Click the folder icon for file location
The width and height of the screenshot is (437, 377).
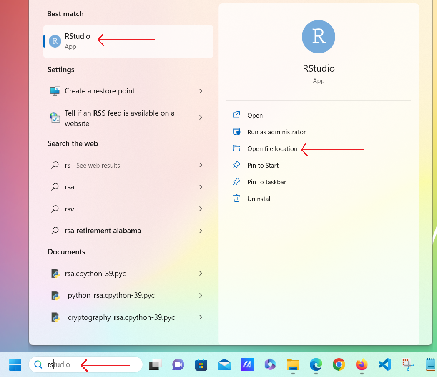pyautogui.click(x=236, y=148)
